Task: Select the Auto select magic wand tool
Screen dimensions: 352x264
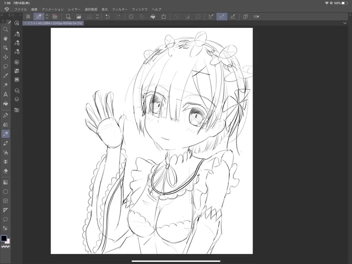Action: 6,85
